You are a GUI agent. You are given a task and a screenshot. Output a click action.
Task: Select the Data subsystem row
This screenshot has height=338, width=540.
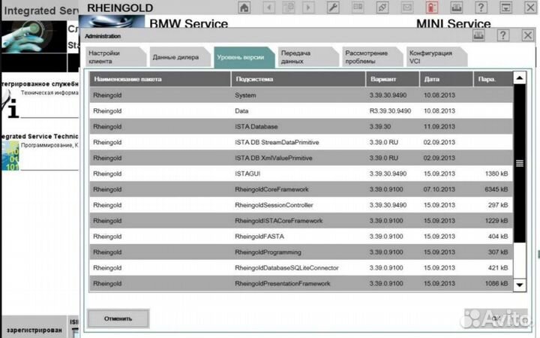coord(301,110)
